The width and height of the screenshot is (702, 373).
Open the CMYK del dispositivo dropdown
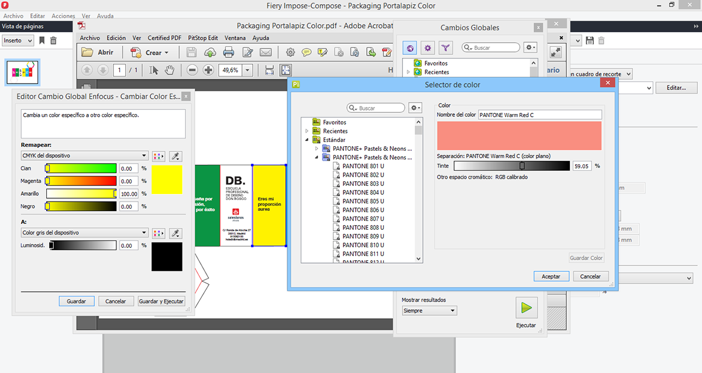coord(84,156)
